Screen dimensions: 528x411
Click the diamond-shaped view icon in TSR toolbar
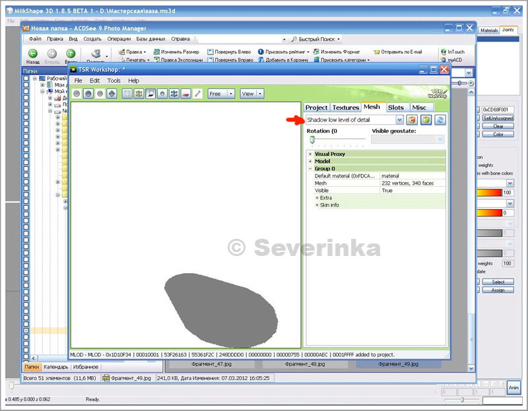(x=112, y=94)
